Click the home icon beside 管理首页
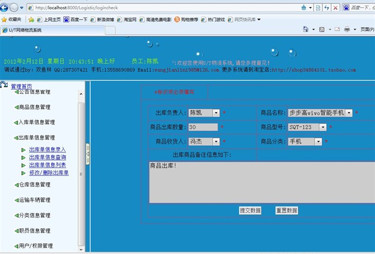Screen dimensions: 375x254 point(4,85)
